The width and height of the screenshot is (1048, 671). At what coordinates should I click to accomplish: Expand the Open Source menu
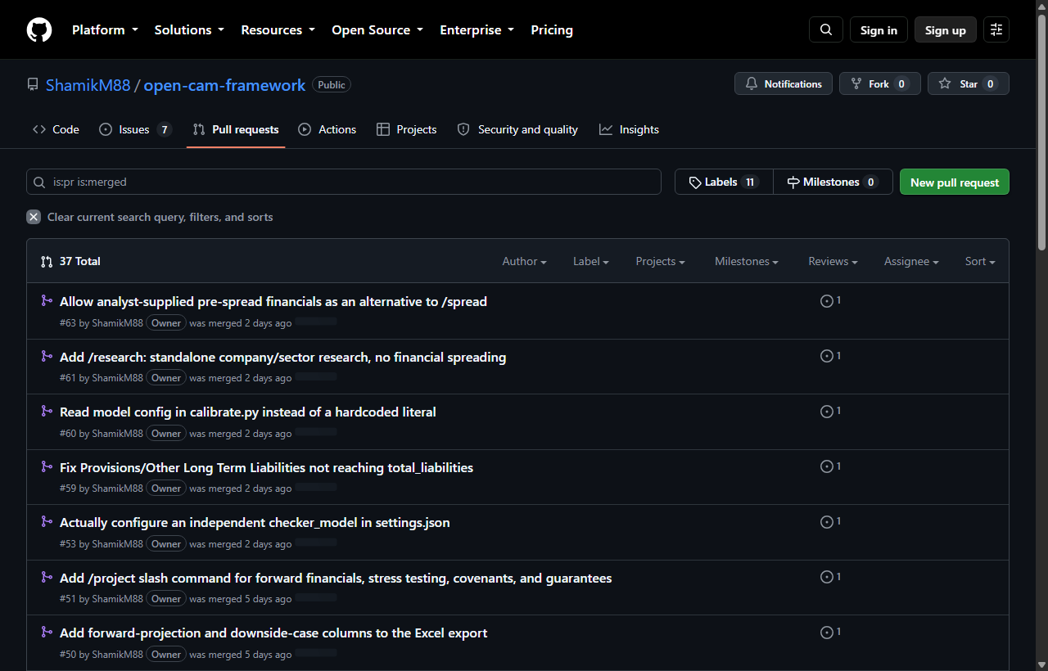pyautogui.click(x=377, y=29)
